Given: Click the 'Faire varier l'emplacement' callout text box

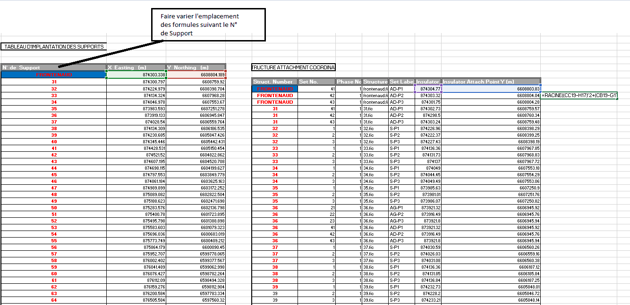Looking at the screenshot, I should coord(208,25).
